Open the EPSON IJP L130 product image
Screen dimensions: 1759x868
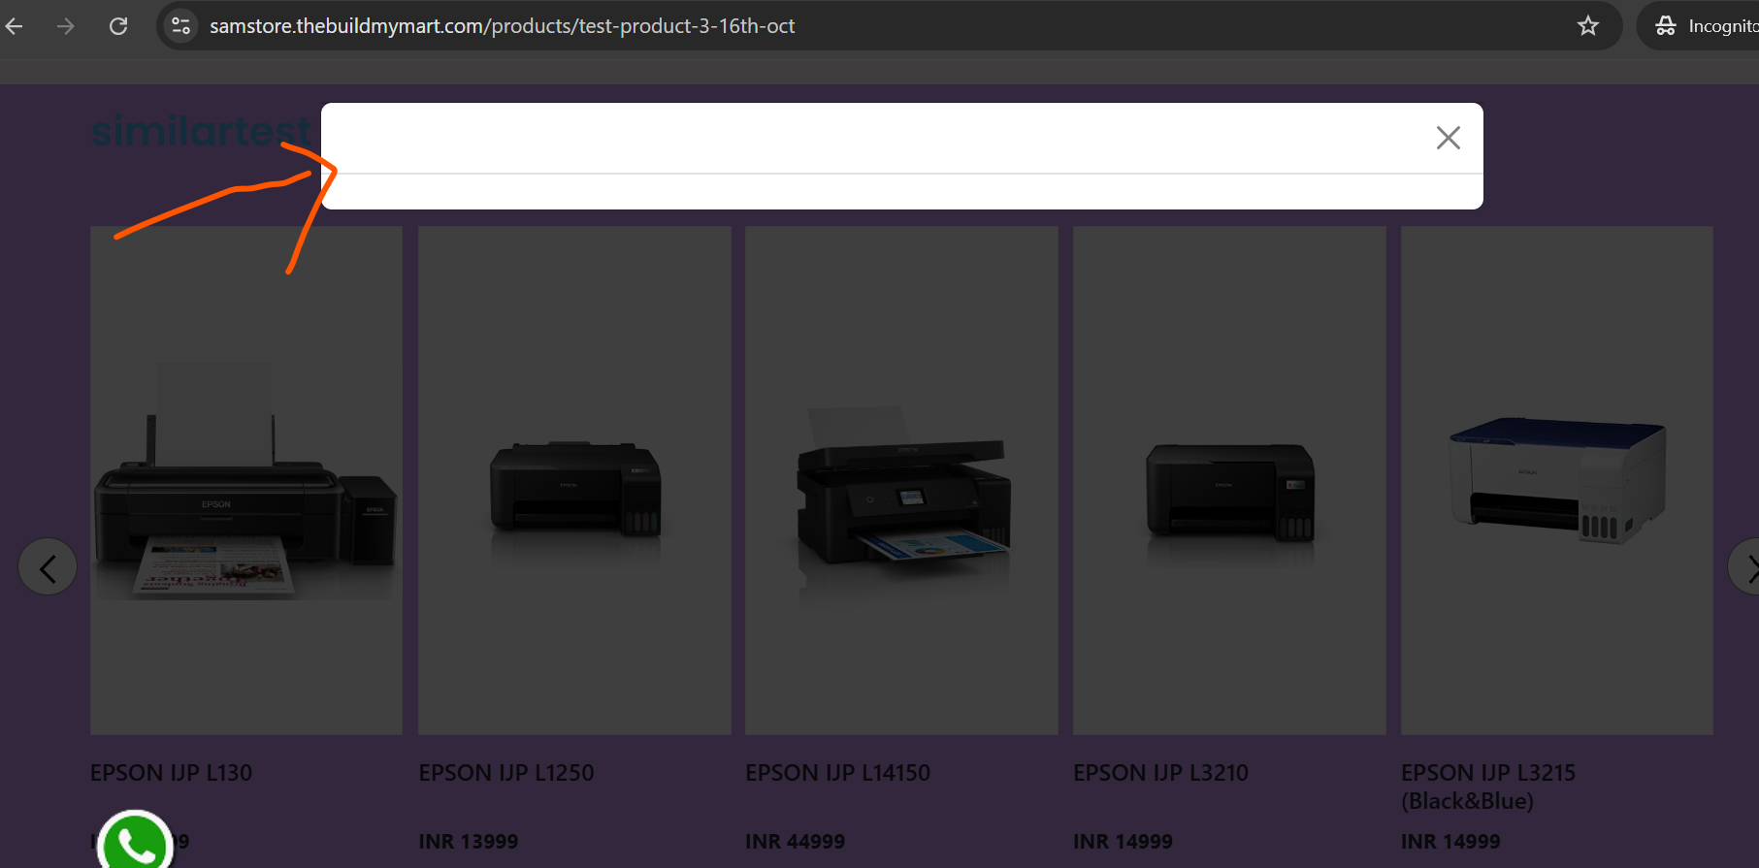246,480
